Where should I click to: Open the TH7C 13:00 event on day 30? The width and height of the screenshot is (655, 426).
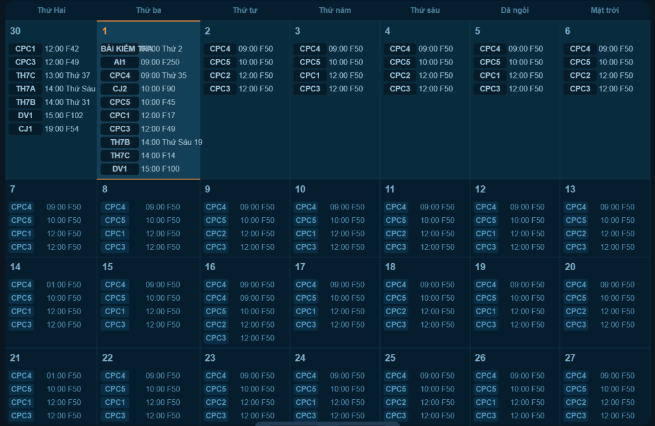(26, 75)
